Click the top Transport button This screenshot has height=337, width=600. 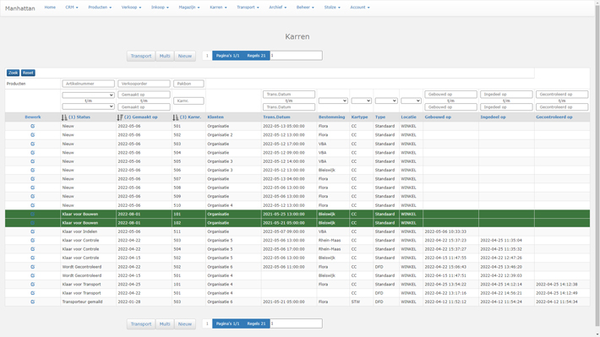[x=141, y=56]
